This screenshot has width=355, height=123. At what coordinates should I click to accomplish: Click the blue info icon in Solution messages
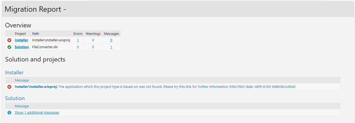[x=9, y=113]
